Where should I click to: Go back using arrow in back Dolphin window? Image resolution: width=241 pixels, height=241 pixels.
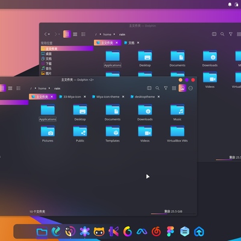pyautogui.click(x=45, y=34)
